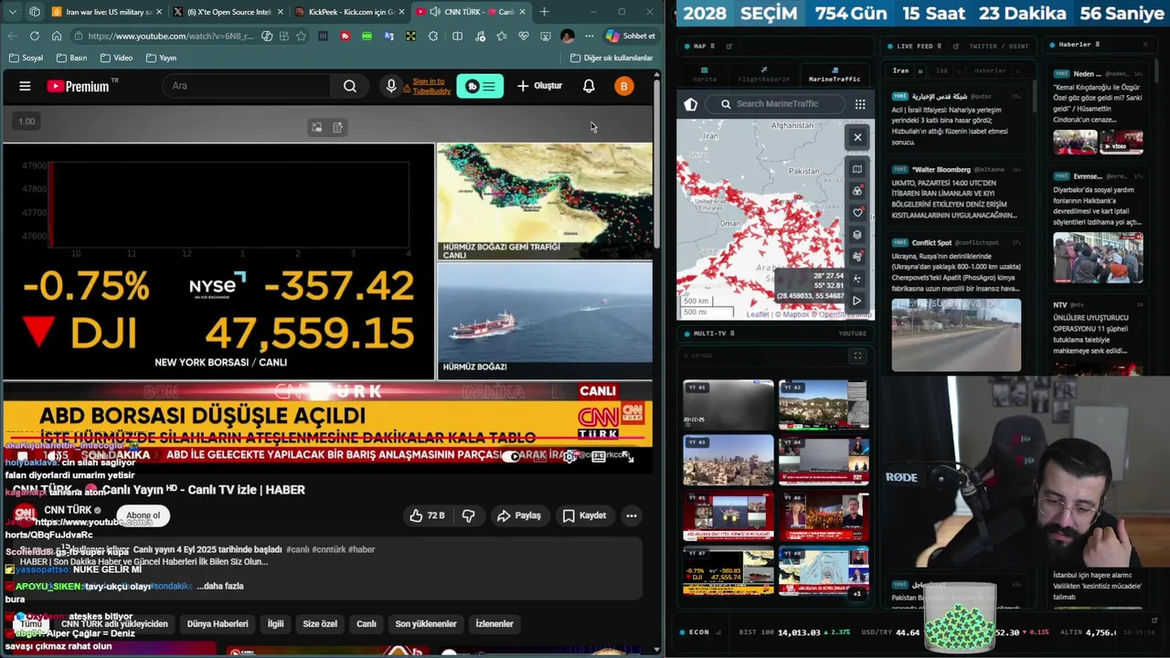The width and height of the screenshot is (1170, 658).
Task: Open the YouTube hamburger guide menu
Action: click(25, 86)
